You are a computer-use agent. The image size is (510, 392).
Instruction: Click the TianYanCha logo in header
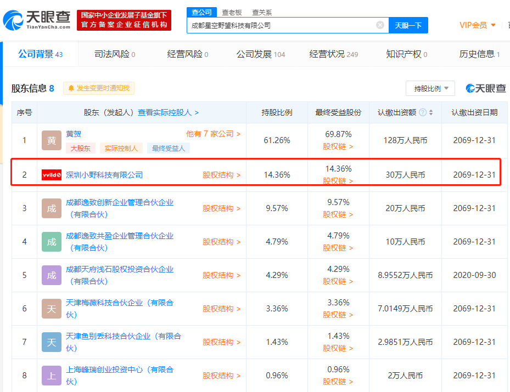tap(37, 20)
